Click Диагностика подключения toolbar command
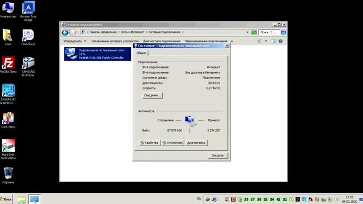 (x=162, y=41)
